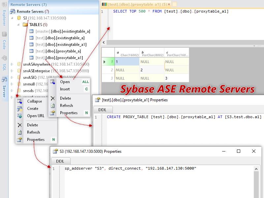Click the TABLES (5) folder icon
Image resolution: width=264 pixels, height=198 pixels.
click(25, 24)
